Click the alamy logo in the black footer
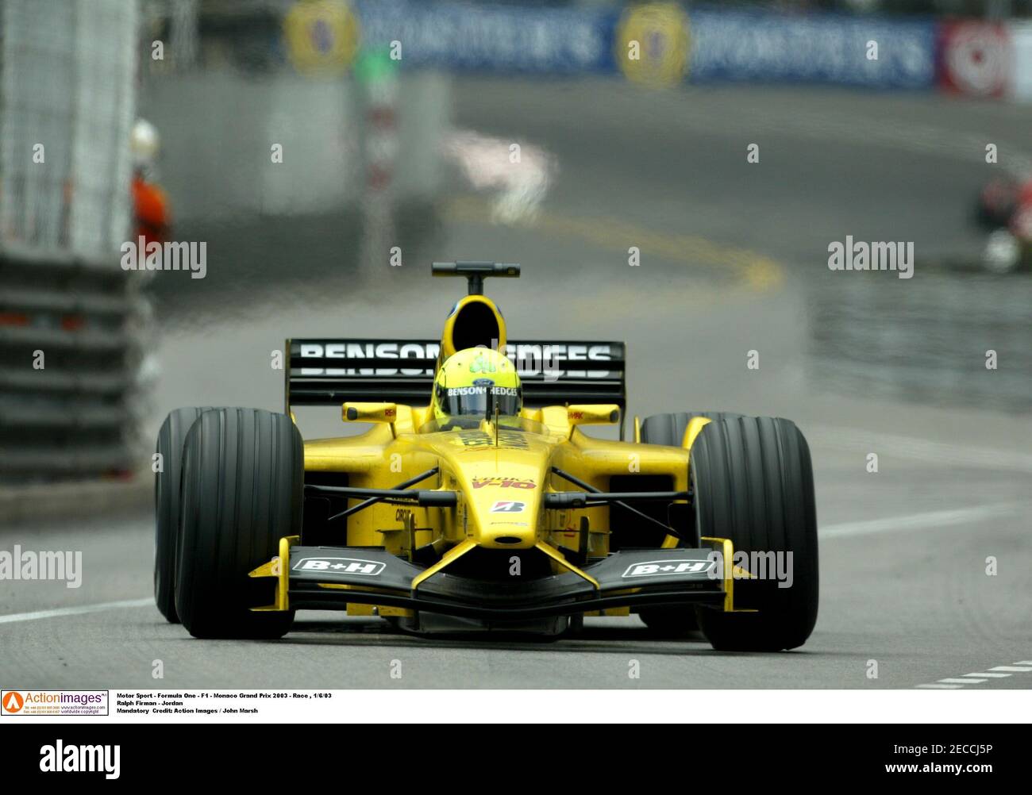1032x795 pixels. 79,758
